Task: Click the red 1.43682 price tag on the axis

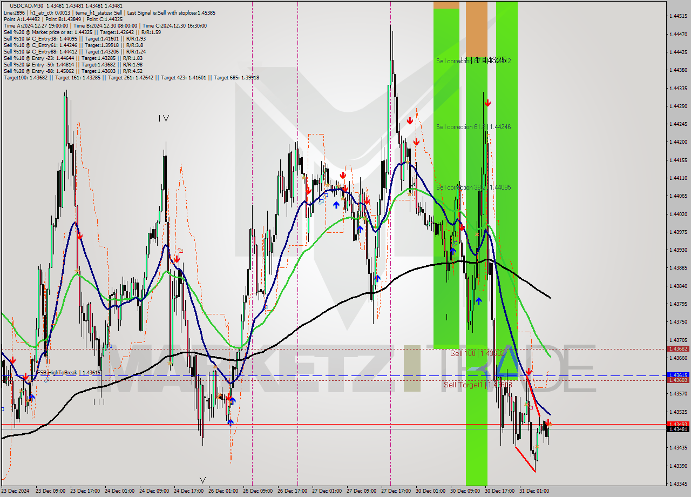Action: 678,349
